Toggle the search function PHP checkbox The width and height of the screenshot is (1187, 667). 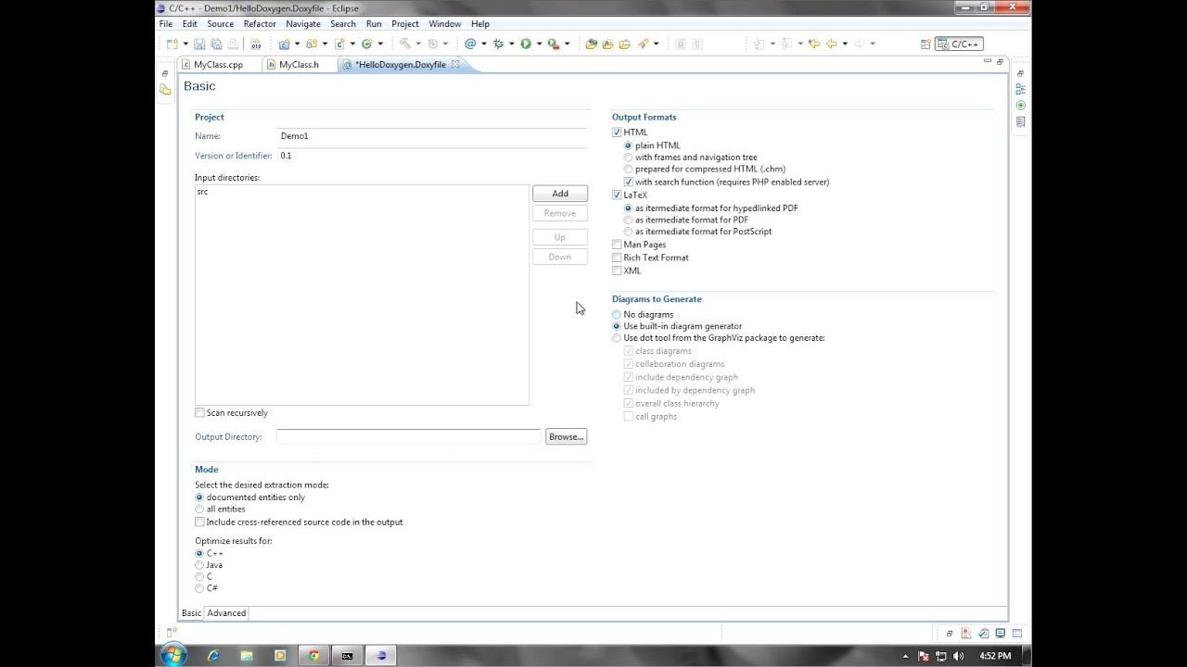tap(629, 182)
